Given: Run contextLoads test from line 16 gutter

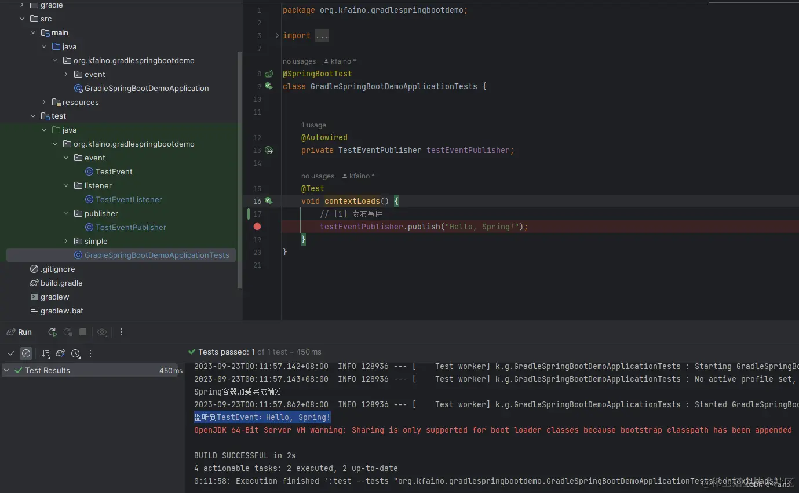Looking at the screenshot, I should [x=269, y=201].
